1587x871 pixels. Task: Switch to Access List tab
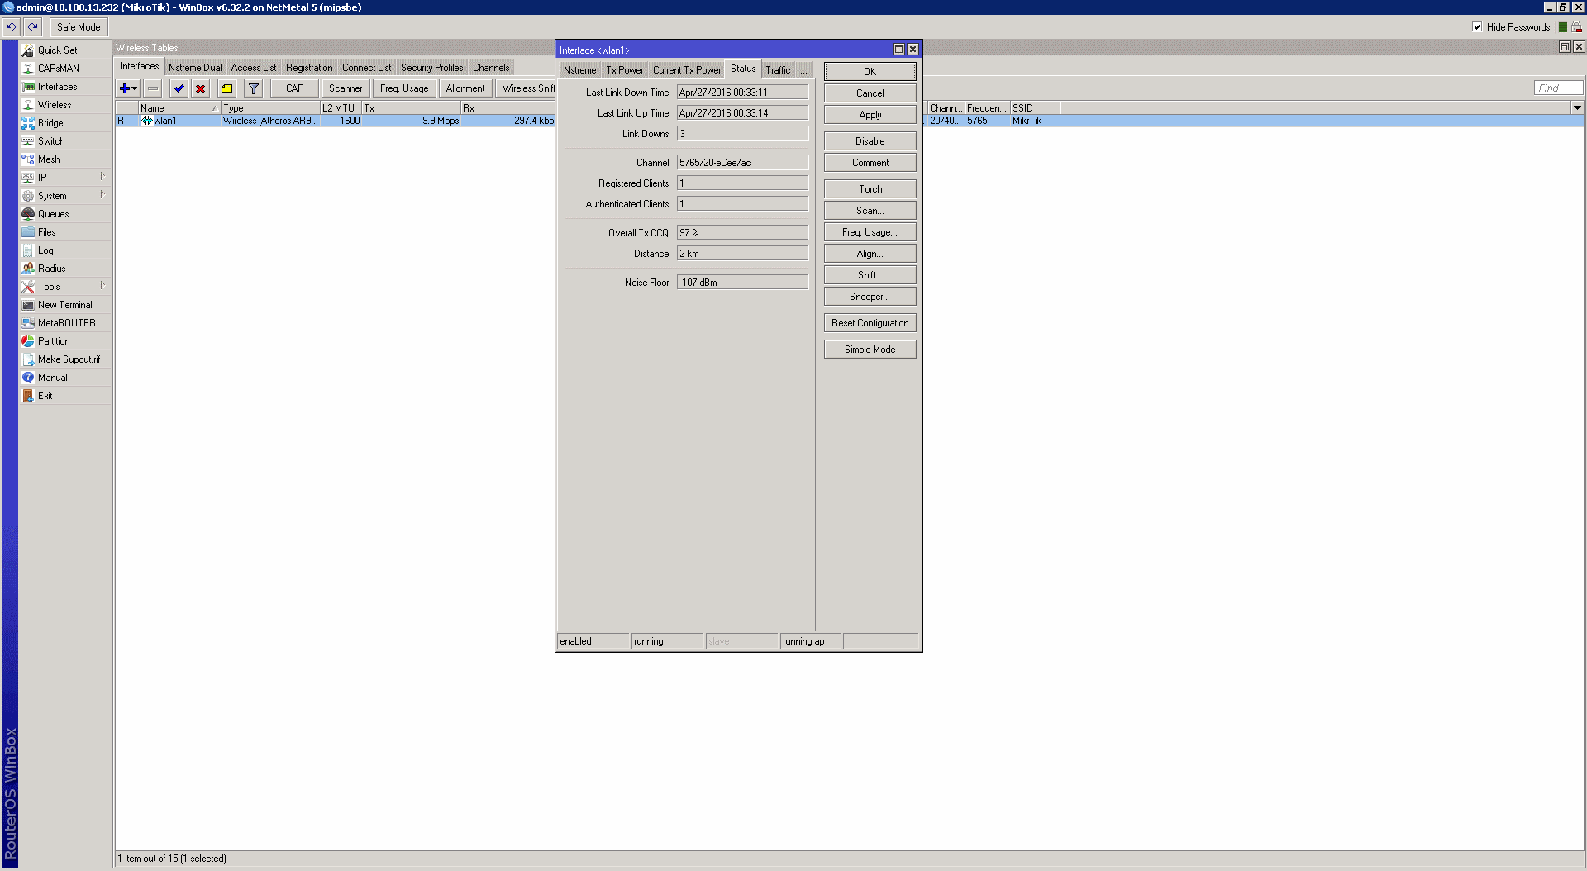(x=254, y=68)
